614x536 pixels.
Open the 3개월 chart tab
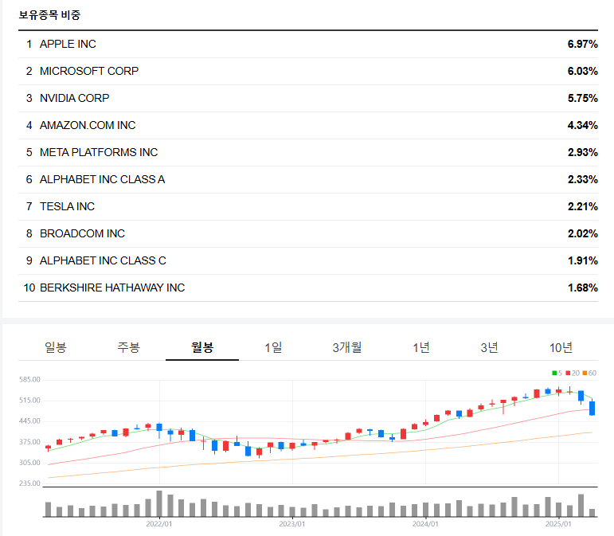(x=347, y=347)
